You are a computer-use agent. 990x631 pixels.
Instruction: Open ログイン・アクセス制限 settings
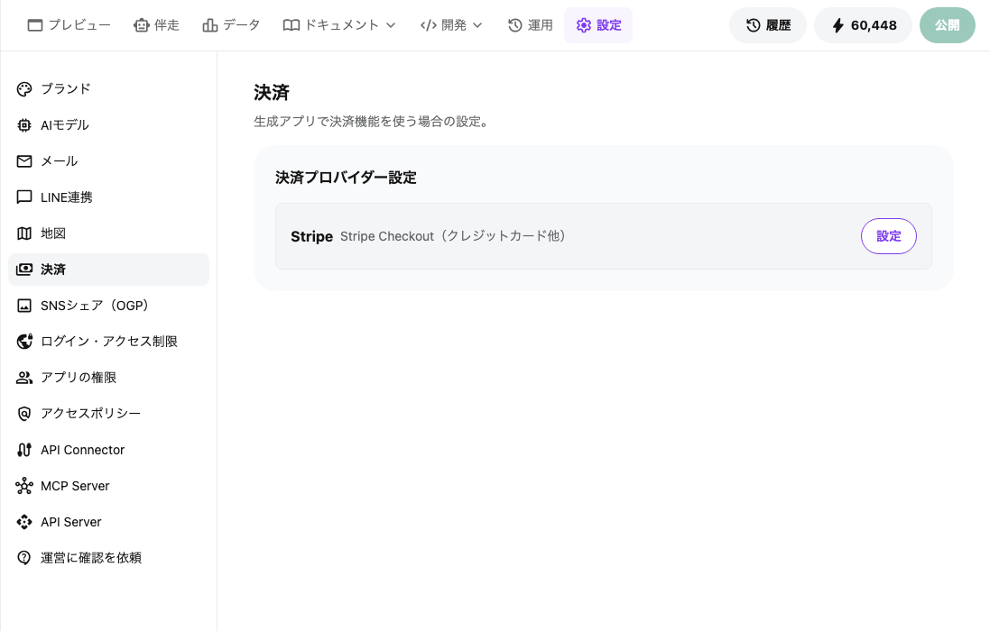click(108, 342)
